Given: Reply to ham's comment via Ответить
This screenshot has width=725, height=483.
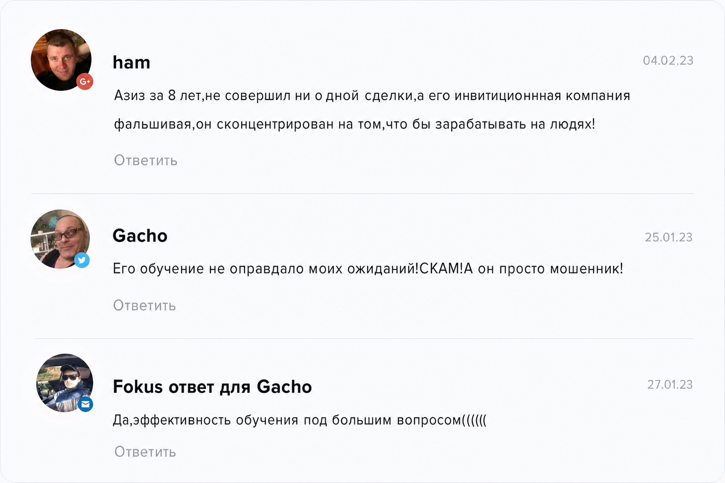Looking at the screenshot, I should [x=146, y=160].
